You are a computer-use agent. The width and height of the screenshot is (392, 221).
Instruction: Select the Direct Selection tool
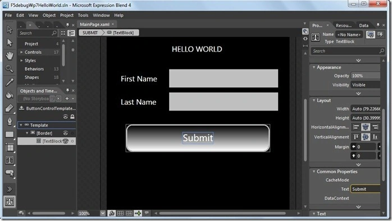pos(10,43)
